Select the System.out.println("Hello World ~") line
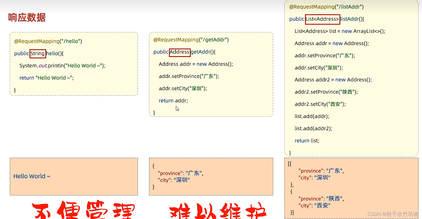Viewport: 422px width, 219px height. click(62, 65)
